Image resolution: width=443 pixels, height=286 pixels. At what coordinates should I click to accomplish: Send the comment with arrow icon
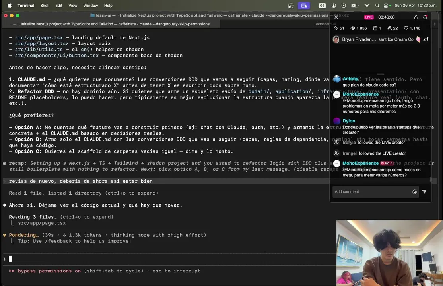click(x=424, y=192)
